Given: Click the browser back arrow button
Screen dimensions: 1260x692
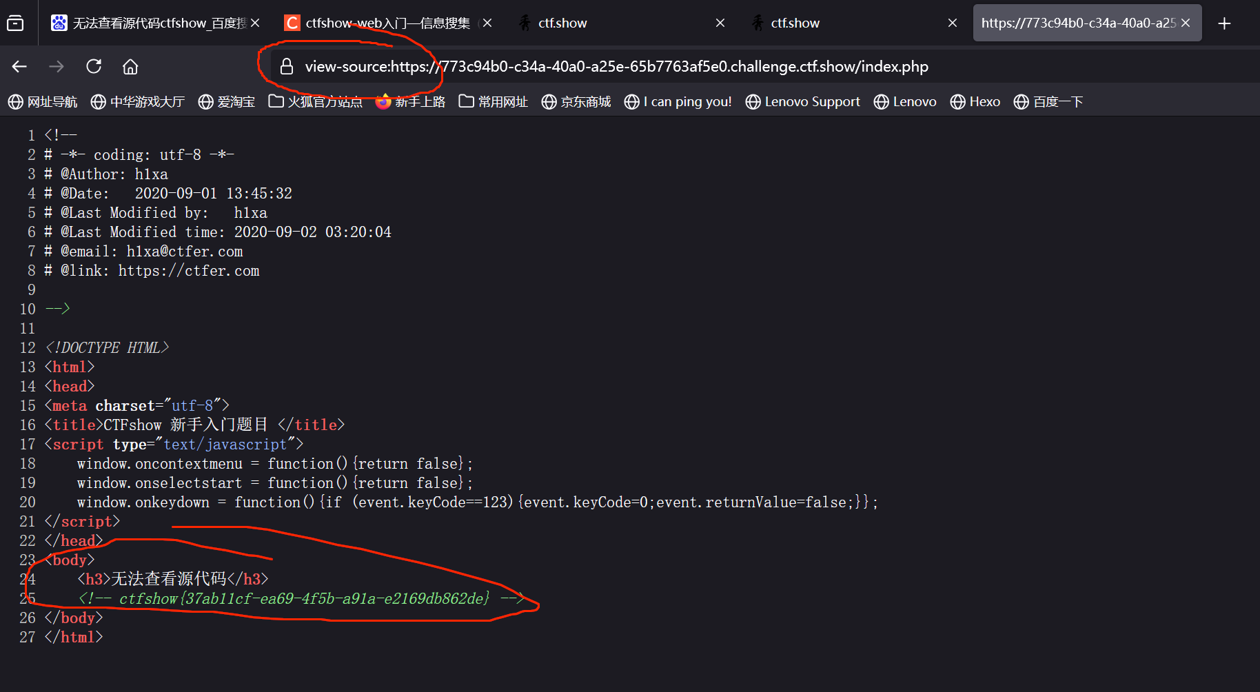Looking at the screenshot, I should click(19, 67).
